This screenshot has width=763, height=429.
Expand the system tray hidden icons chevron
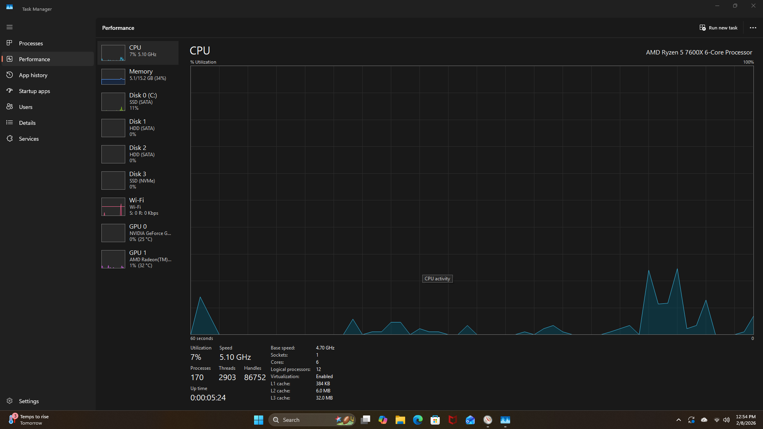pyautogui.click(x=679, y=420)
